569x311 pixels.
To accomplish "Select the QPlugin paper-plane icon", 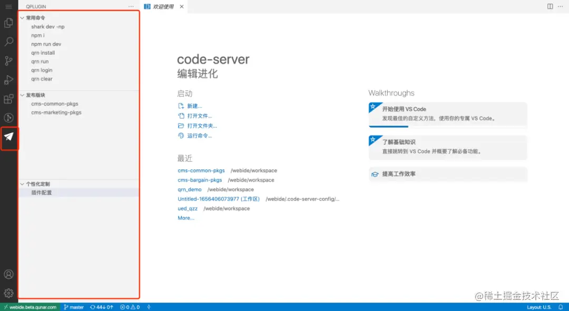I will pos(9,137).
